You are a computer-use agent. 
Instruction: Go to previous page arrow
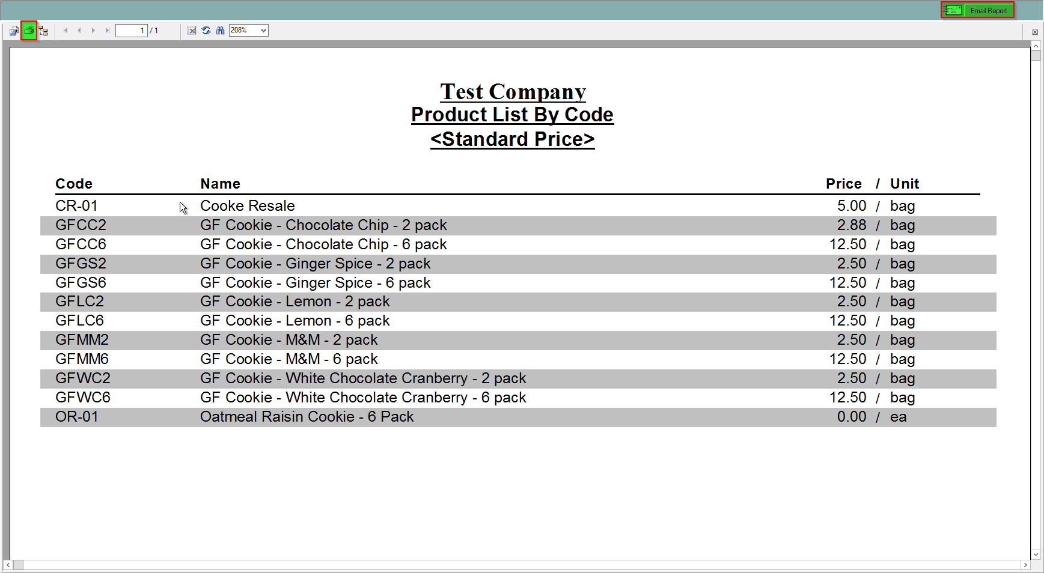click(79, 31)
